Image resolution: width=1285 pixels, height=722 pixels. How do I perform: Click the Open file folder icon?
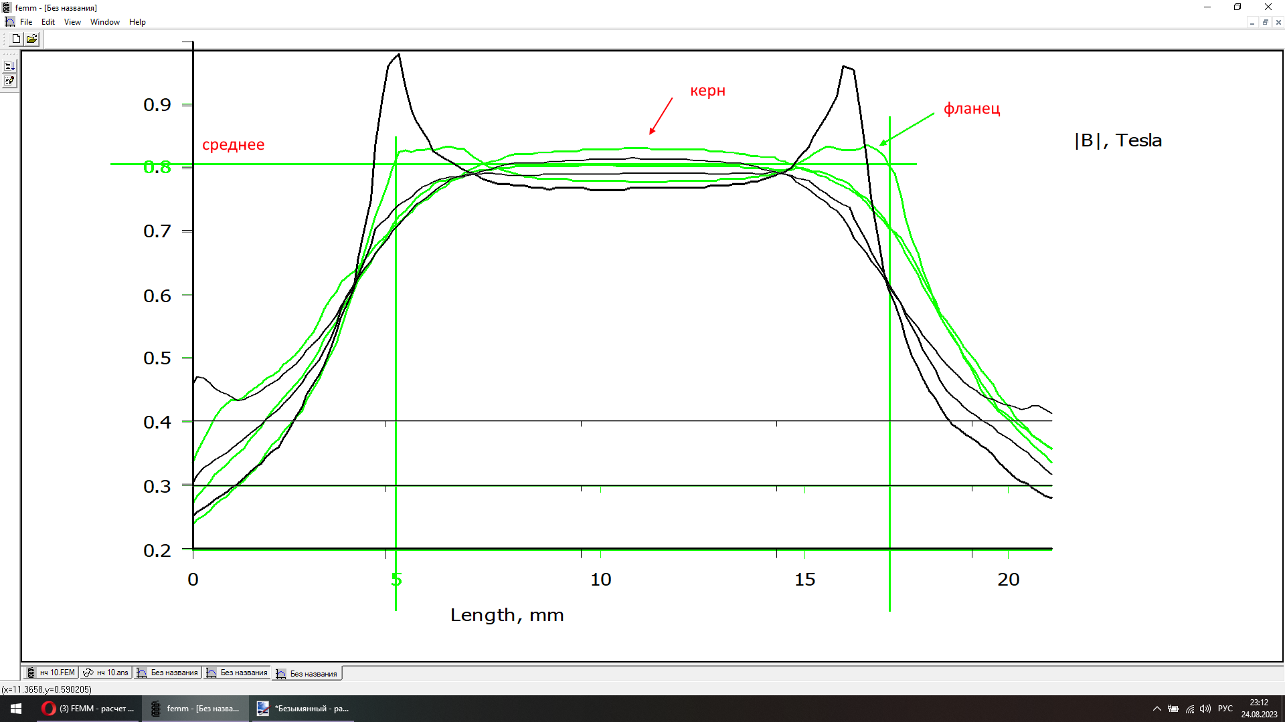tap(31, 39)
